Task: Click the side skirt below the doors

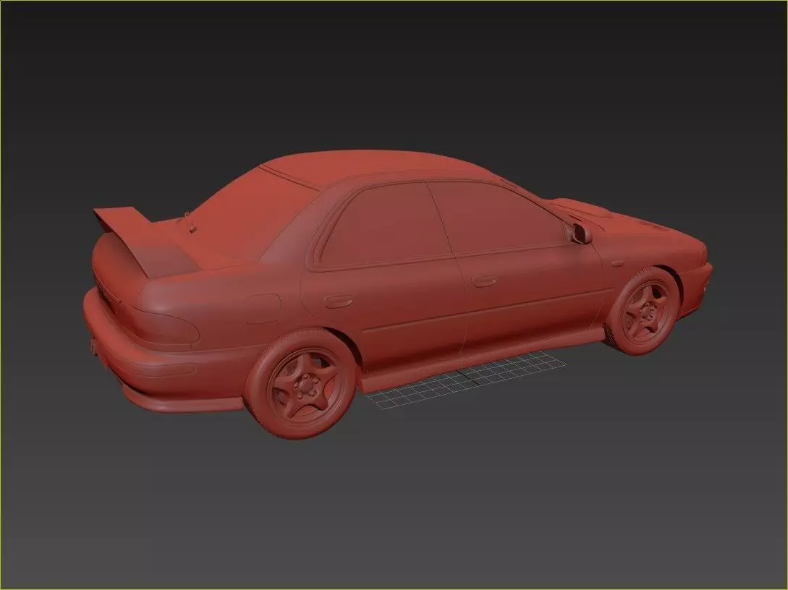Action: [483, 359]
